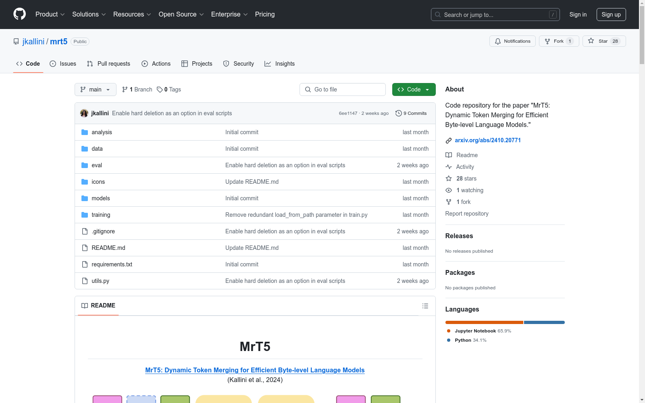Viewport: 645px width, 403px height.
Task: Click the fork icon beside 1 fork
Action: point(449,202)
